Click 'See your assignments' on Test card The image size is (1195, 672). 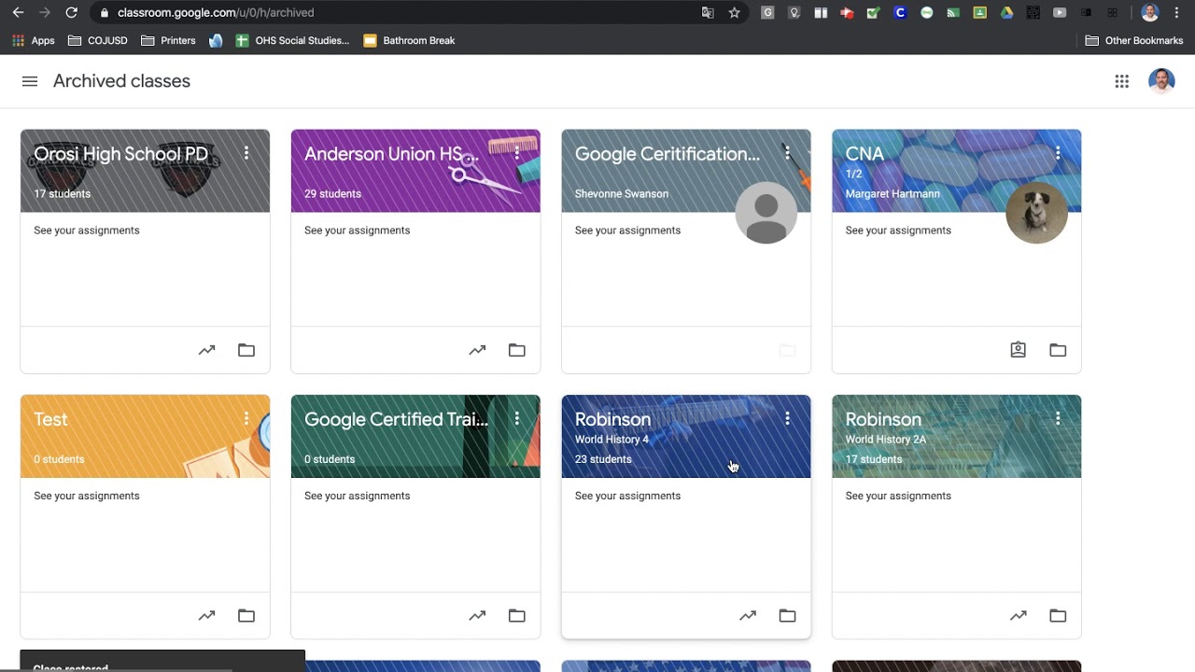87,496
